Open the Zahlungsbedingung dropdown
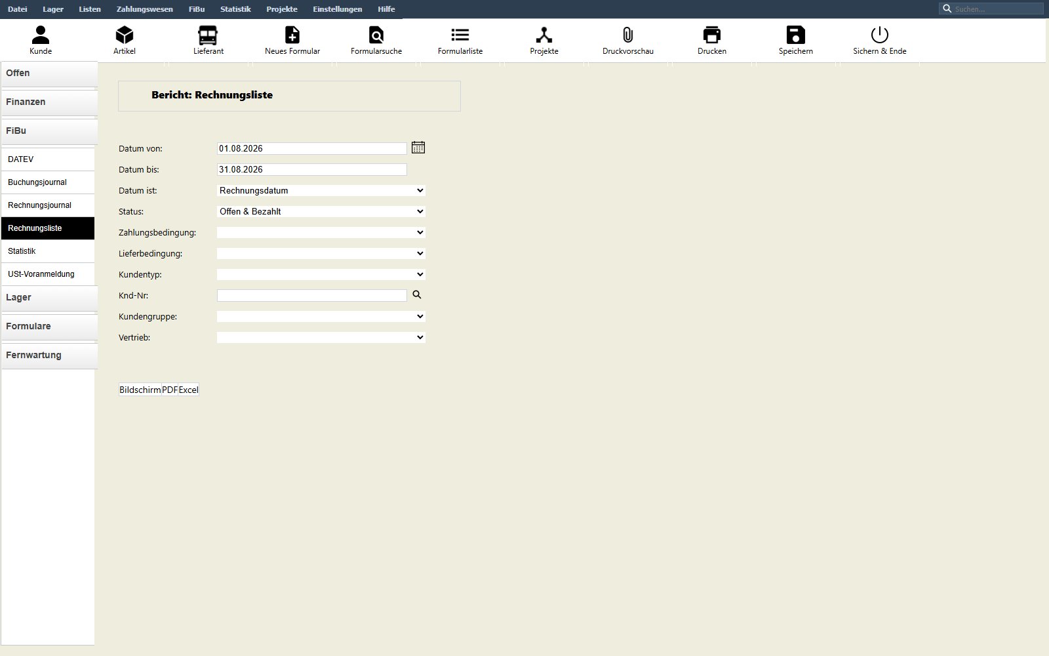This screenshot has height=656, width=1049. point(321,232)
